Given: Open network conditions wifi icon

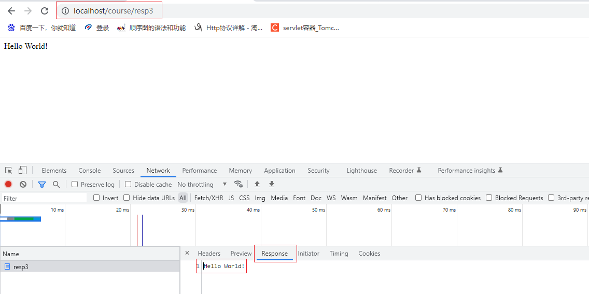Looking at the screenshot, I should coord(239,184).
